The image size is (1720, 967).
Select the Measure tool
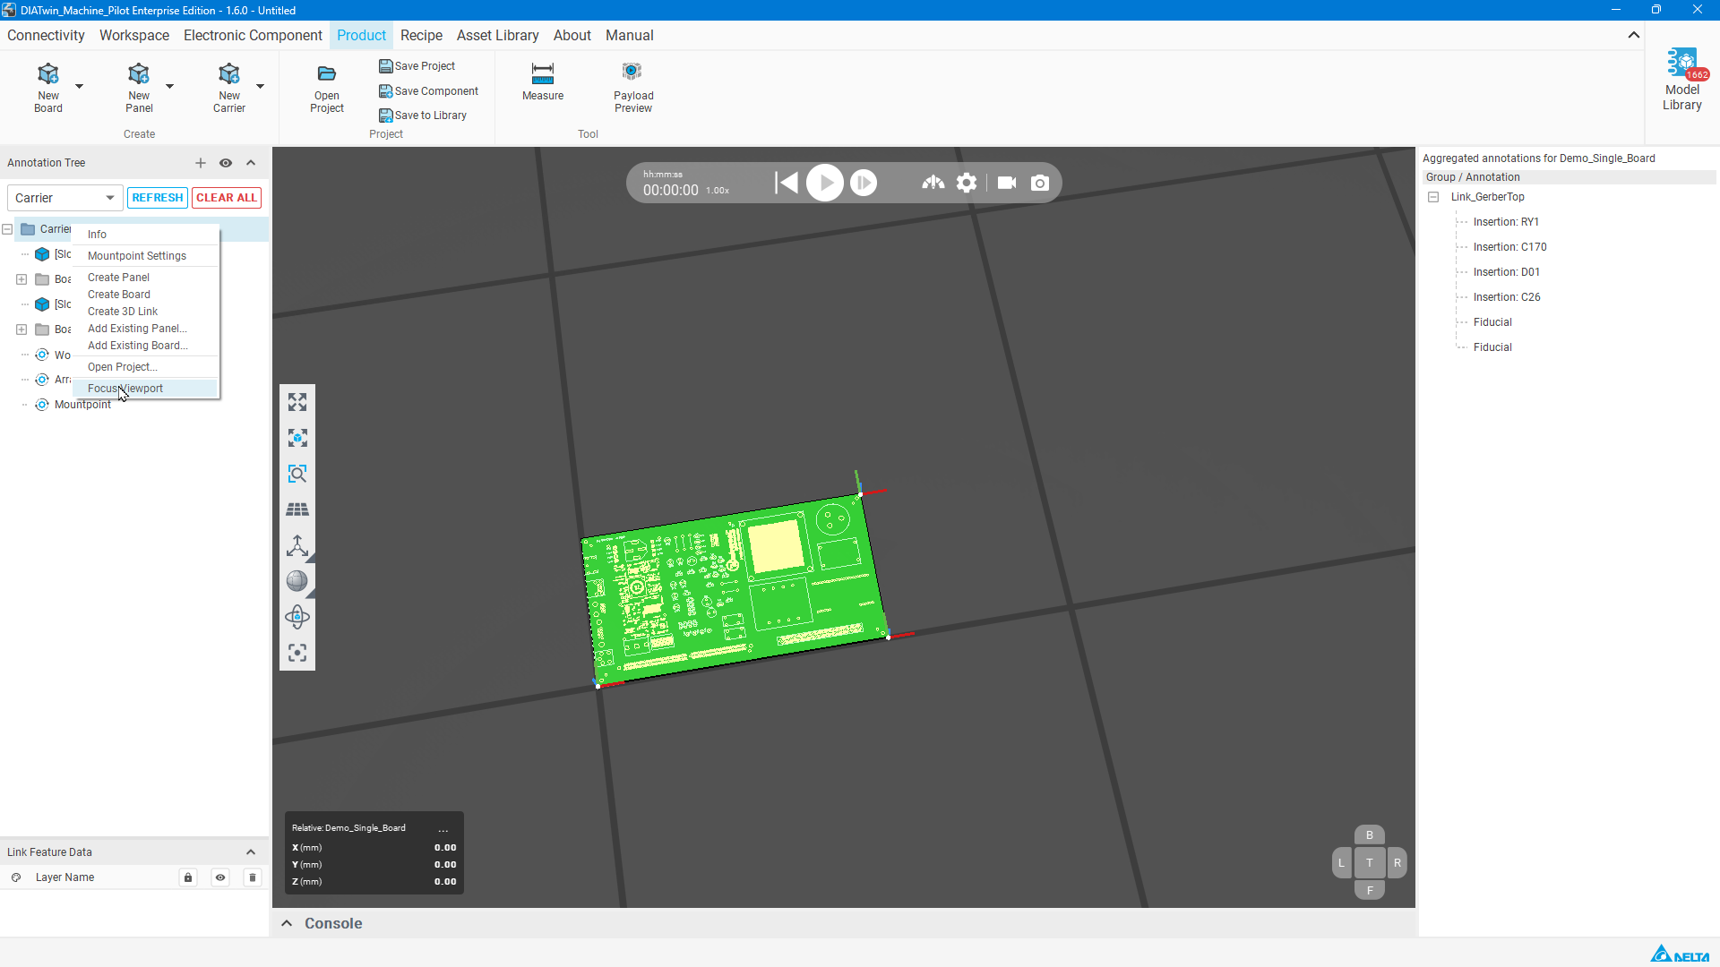coord(543,81)
